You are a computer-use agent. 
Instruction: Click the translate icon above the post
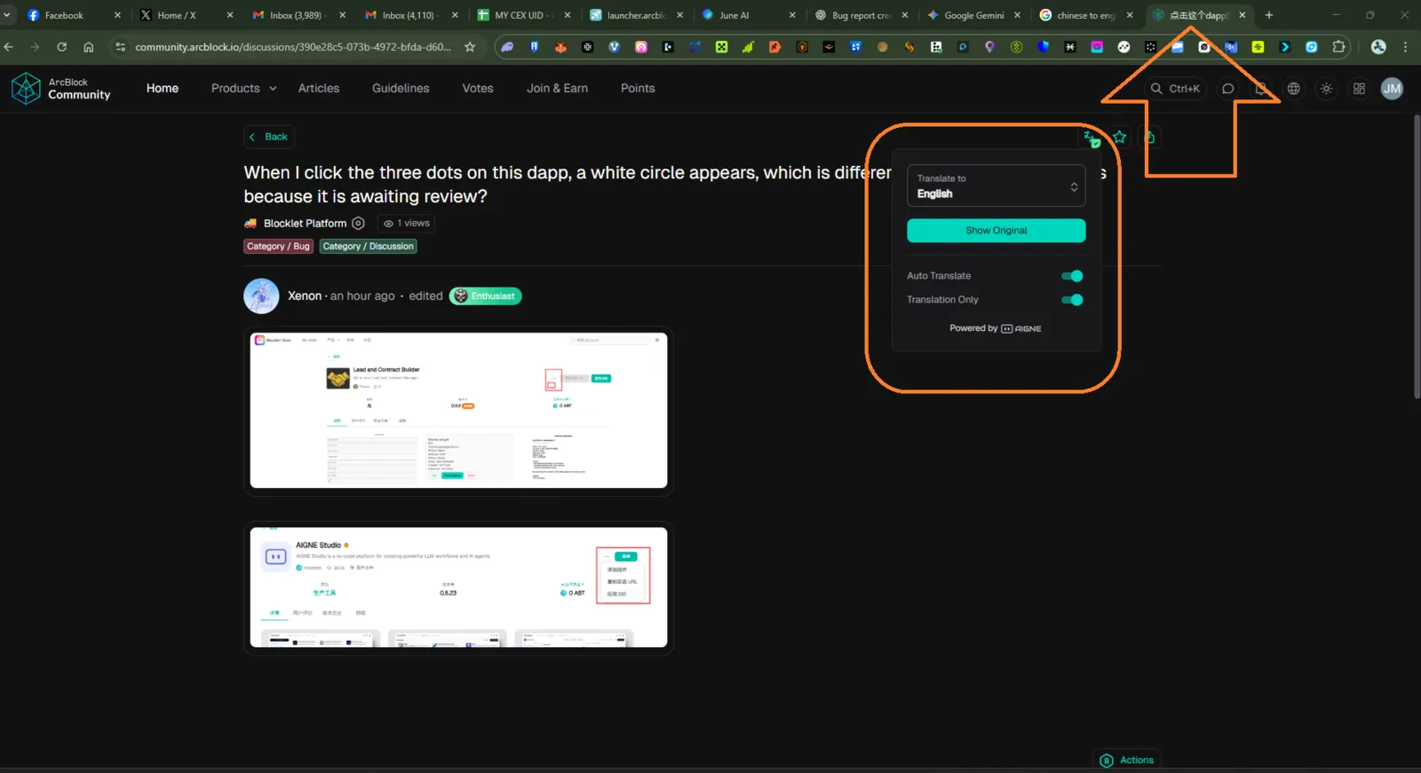[x=1091, y=138]
